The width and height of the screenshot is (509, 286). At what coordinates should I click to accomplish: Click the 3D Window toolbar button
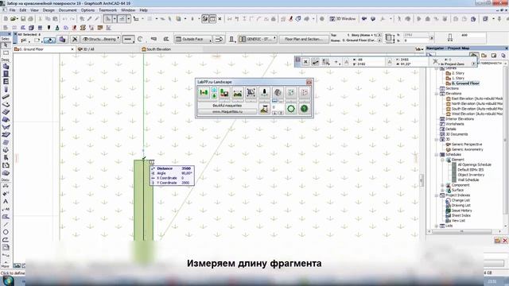[343, 19]
